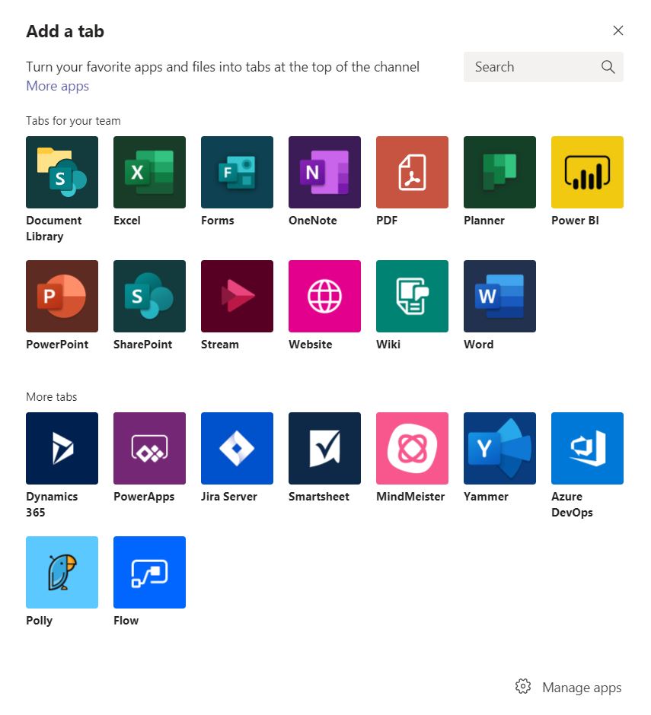This screenshot has height=715, width=651.
Task: Choose the Stream app icon
Action: [x=237, y=297]
